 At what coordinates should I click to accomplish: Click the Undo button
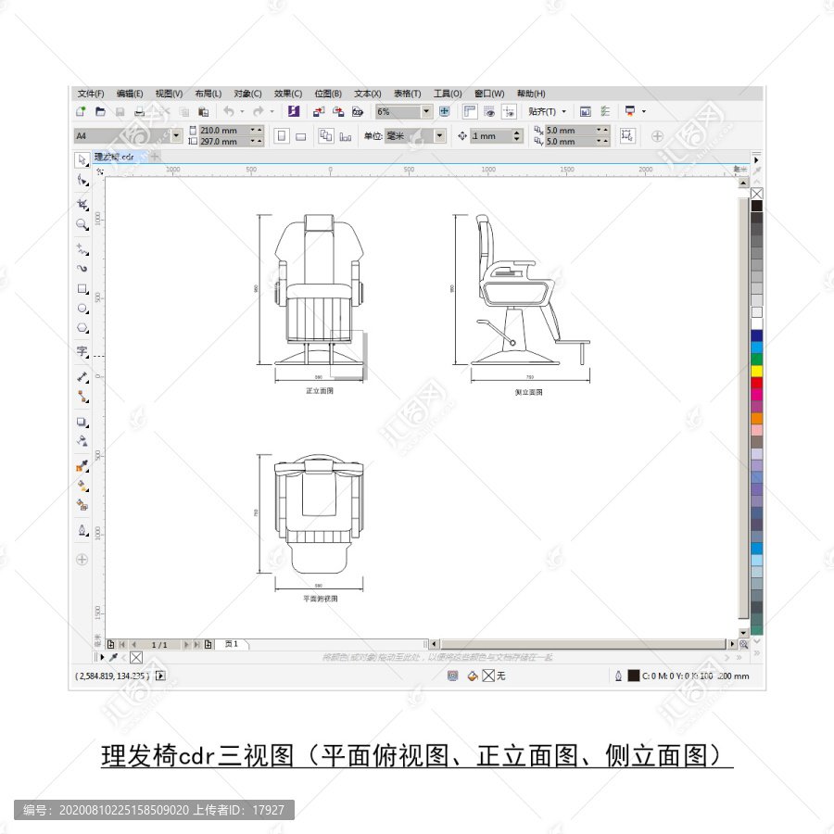pos(229,112)
